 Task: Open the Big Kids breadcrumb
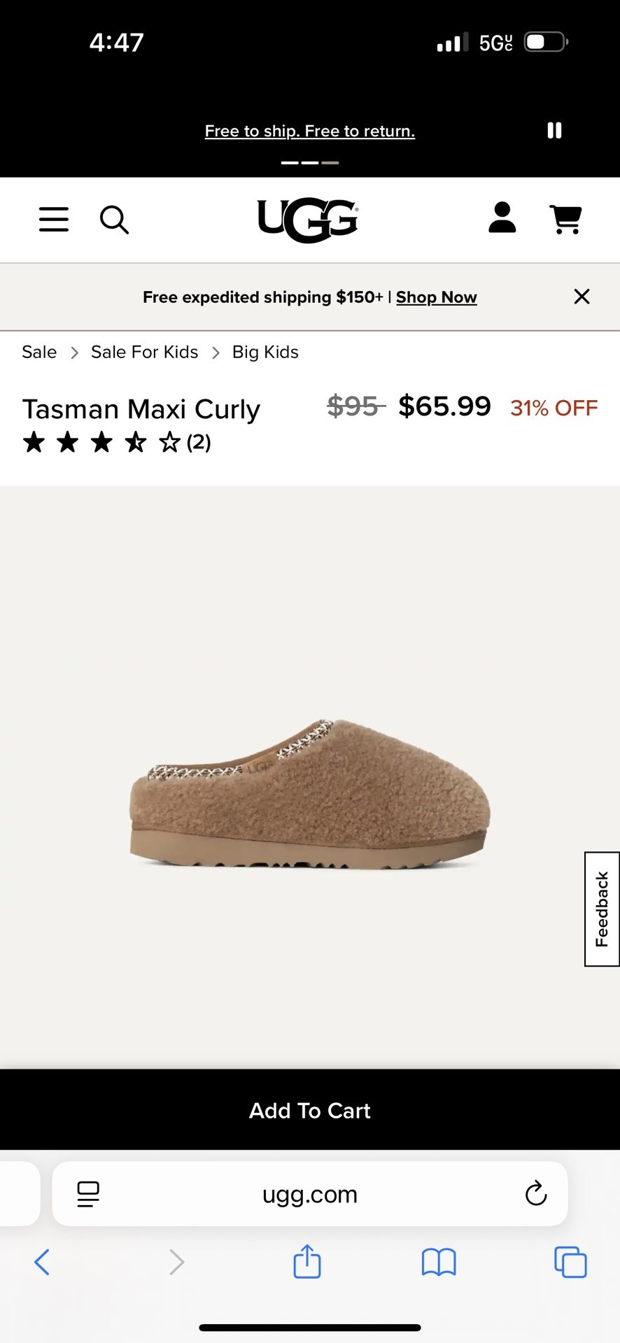tap(265, 352)
